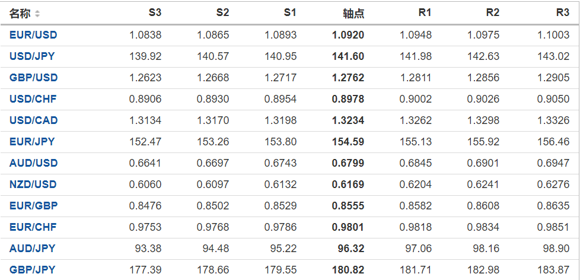Click the 名称 column header
The width and height of the screenshot is (580, 280).
(20, 13)
